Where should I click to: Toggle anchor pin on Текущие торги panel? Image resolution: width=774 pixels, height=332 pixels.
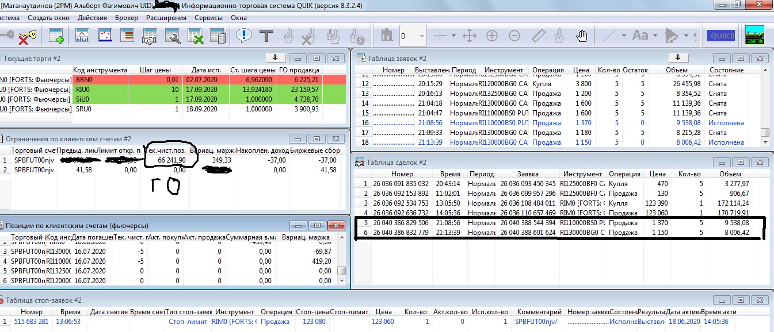pyautogui.click(x=274, y=58)
